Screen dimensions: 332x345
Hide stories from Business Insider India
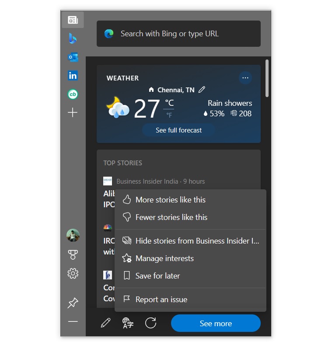coord(191,241)
